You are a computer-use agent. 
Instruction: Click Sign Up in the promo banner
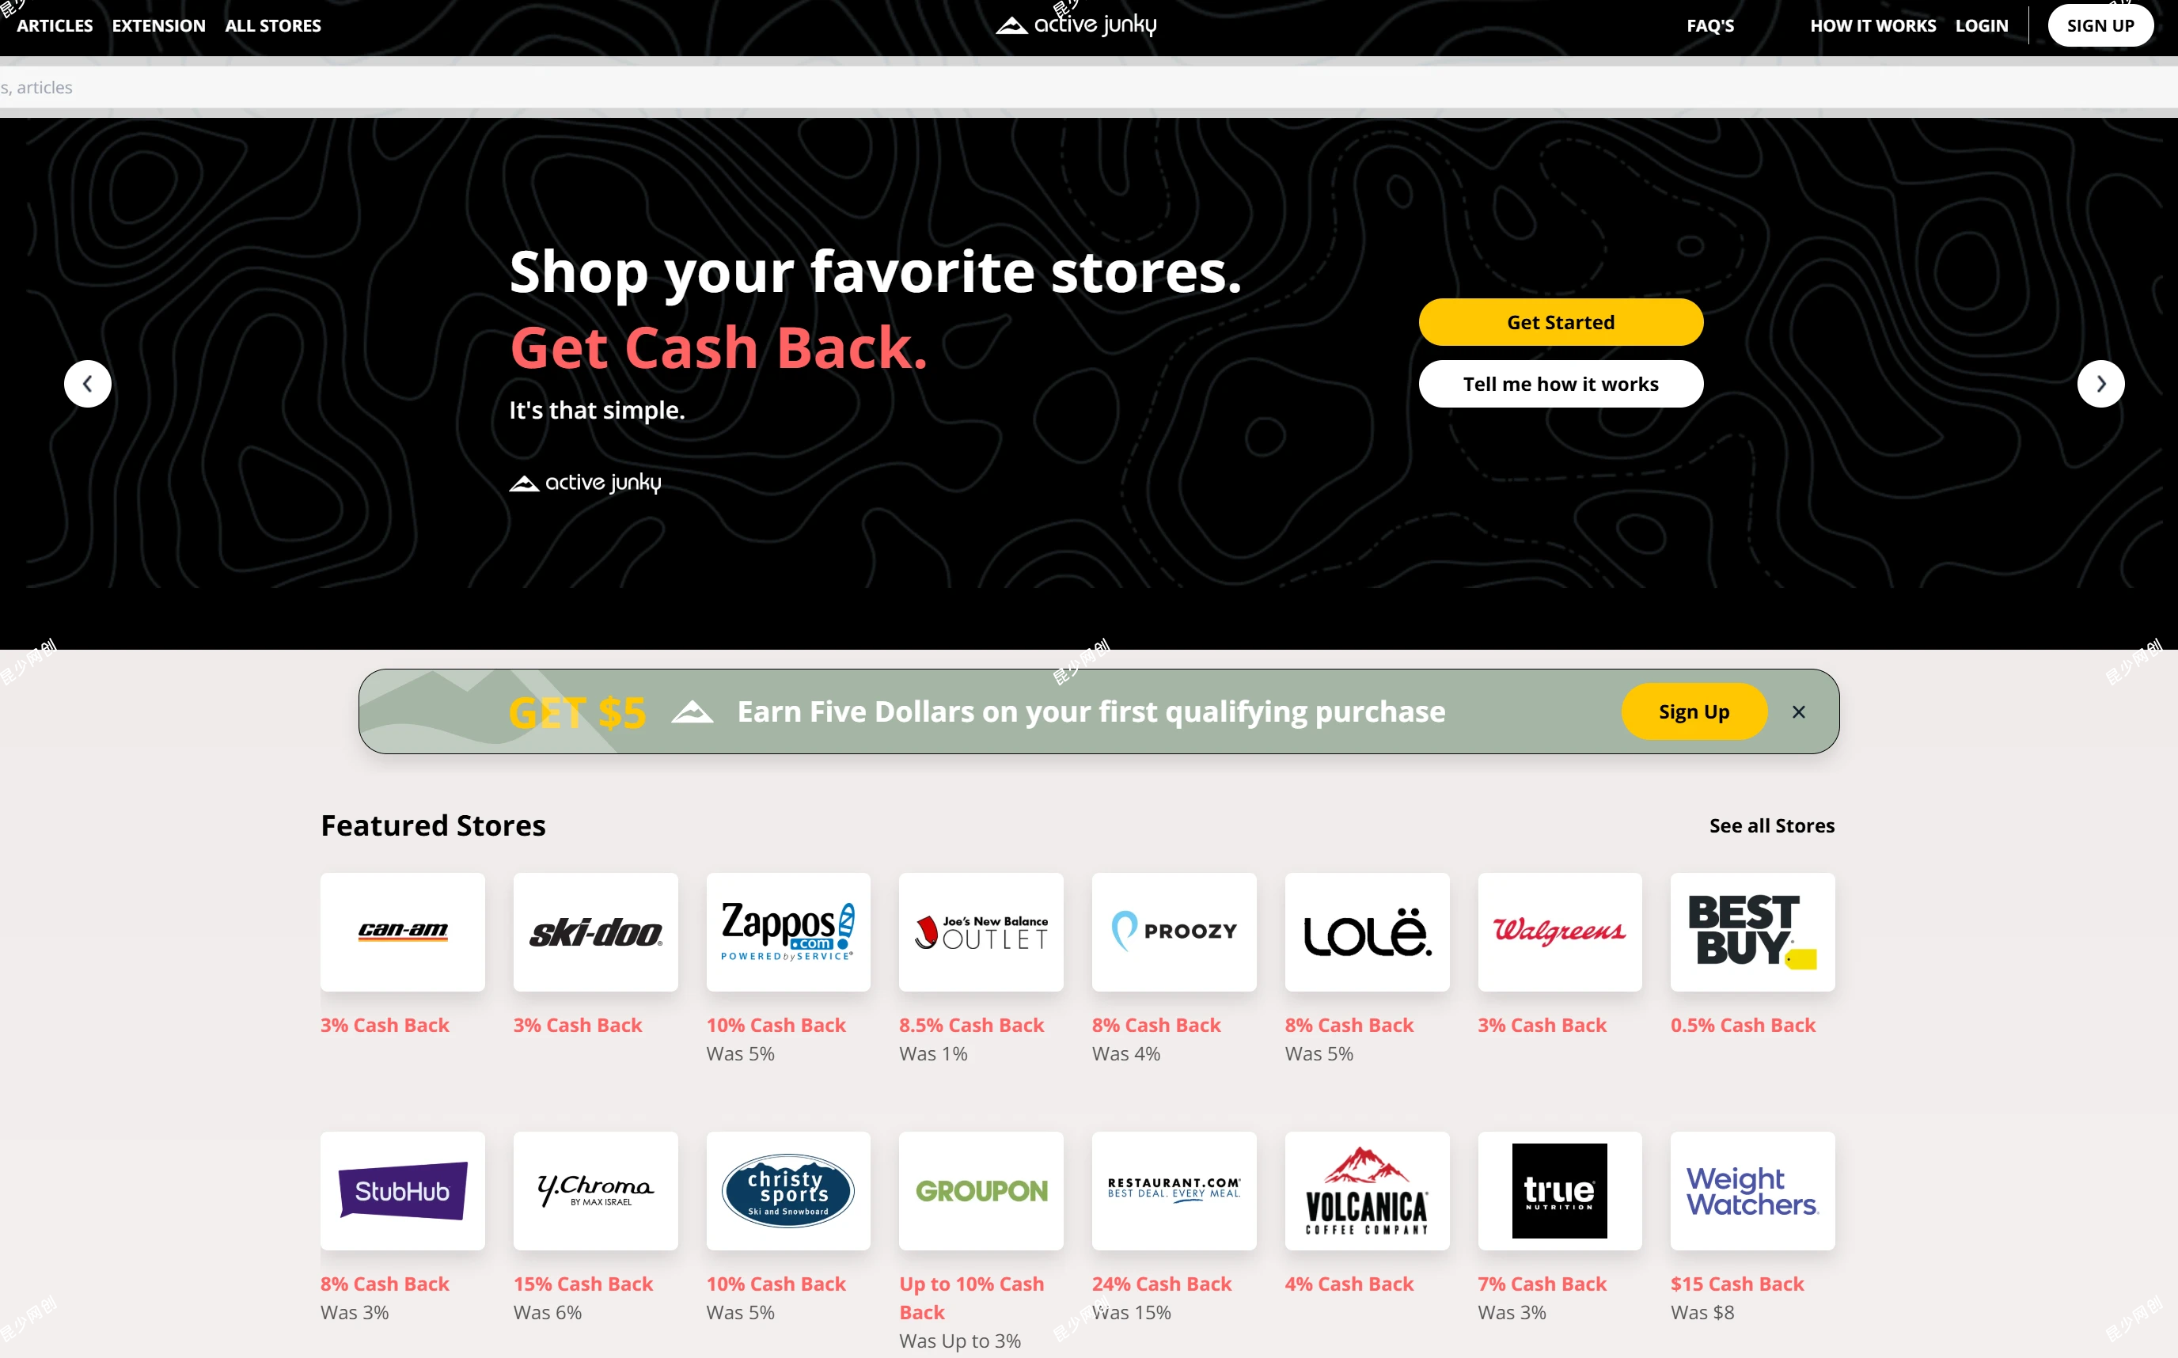coord(1694,711)
